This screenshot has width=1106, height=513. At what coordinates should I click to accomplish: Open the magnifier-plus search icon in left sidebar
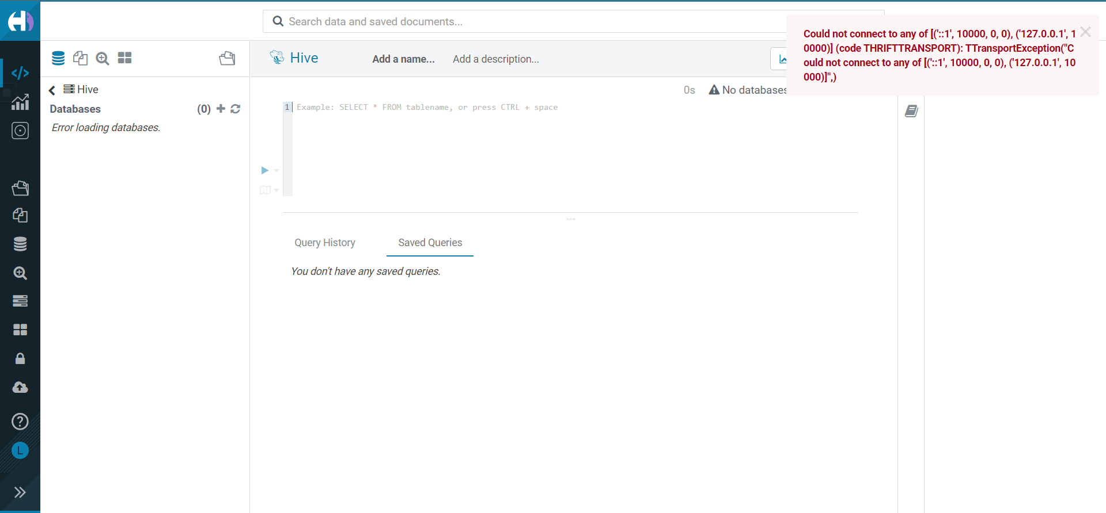click(20, 273)
